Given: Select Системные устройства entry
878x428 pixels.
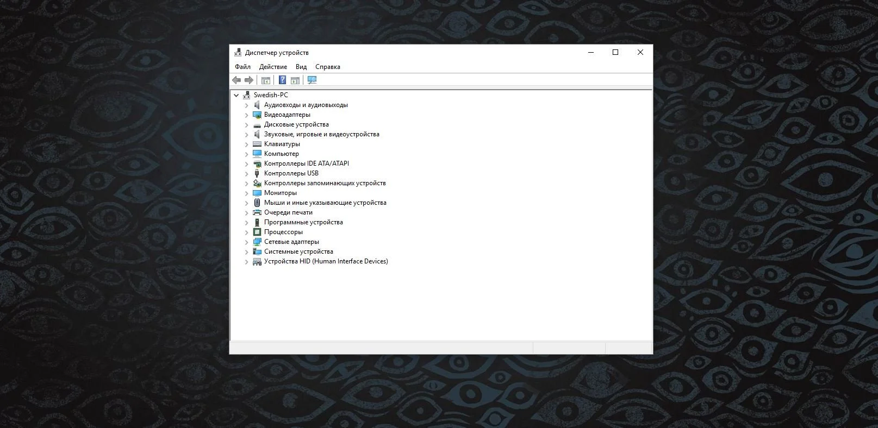Looking at the screenshot, I should [x=298, y=251].
